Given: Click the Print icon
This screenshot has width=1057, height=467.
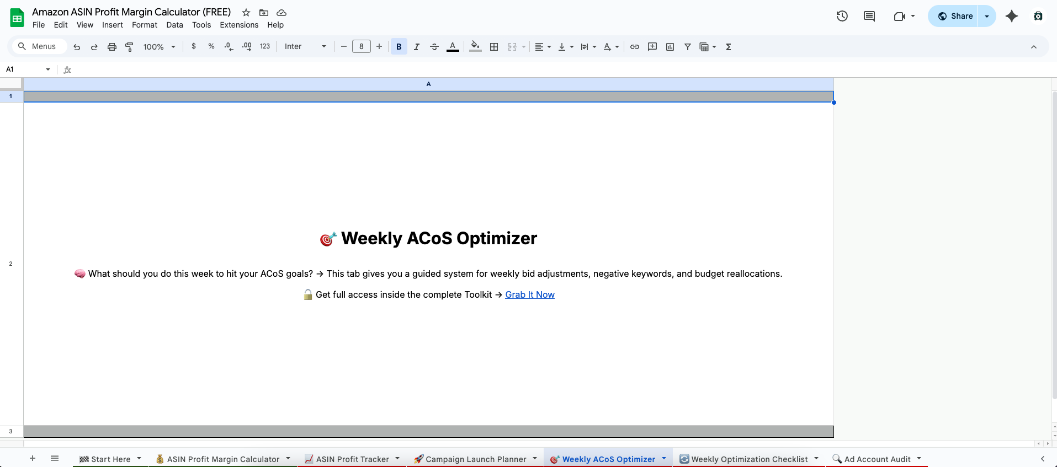Looking at the screenshot, I should coord(112,47).
